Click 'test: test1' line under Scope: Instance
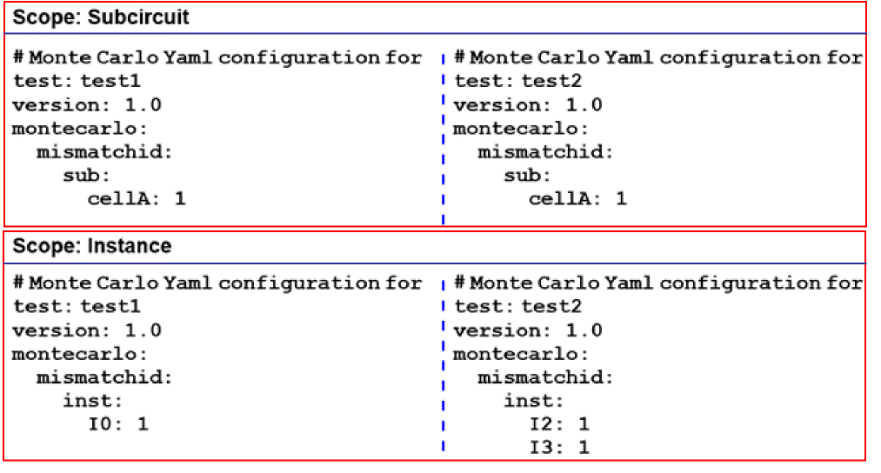This screenshot has width=881, height=473. click(77, 307)
